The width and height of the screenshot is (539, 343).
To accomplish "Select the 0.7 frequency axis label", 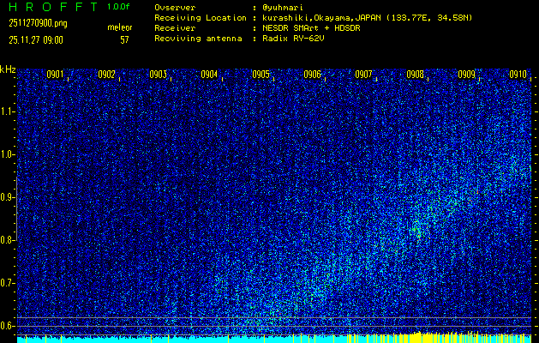I will (x=8, y=282).
